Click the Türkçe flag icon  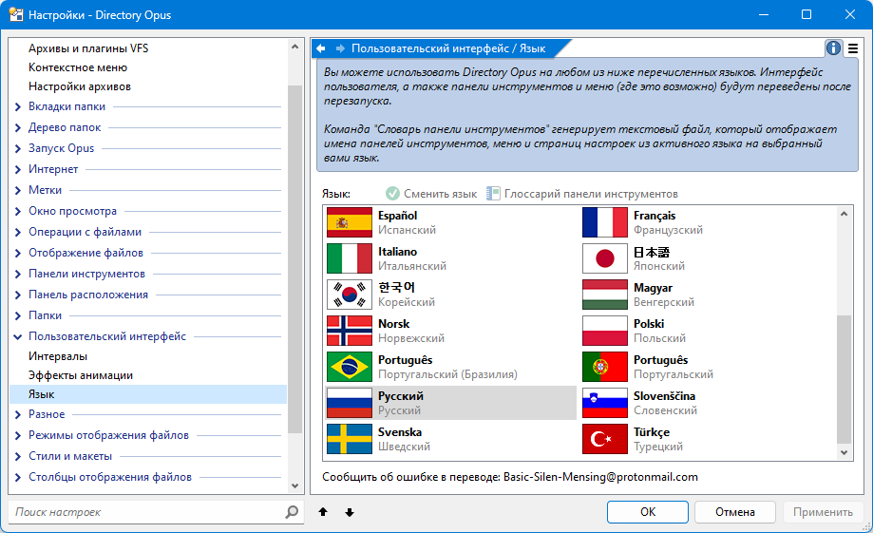(604, 440)
